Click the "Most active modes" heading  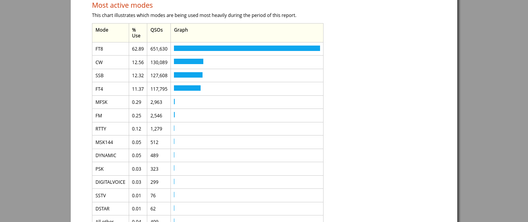(122, 5)
